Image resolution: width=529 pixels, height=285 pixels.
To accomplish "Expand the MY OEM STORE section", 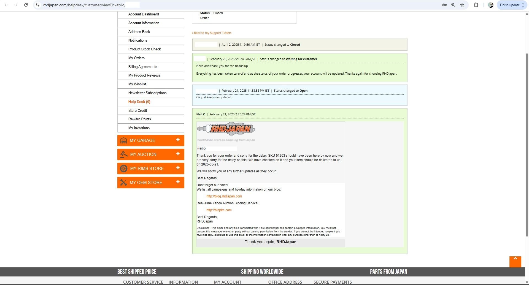I will click(x=151, y=183).
